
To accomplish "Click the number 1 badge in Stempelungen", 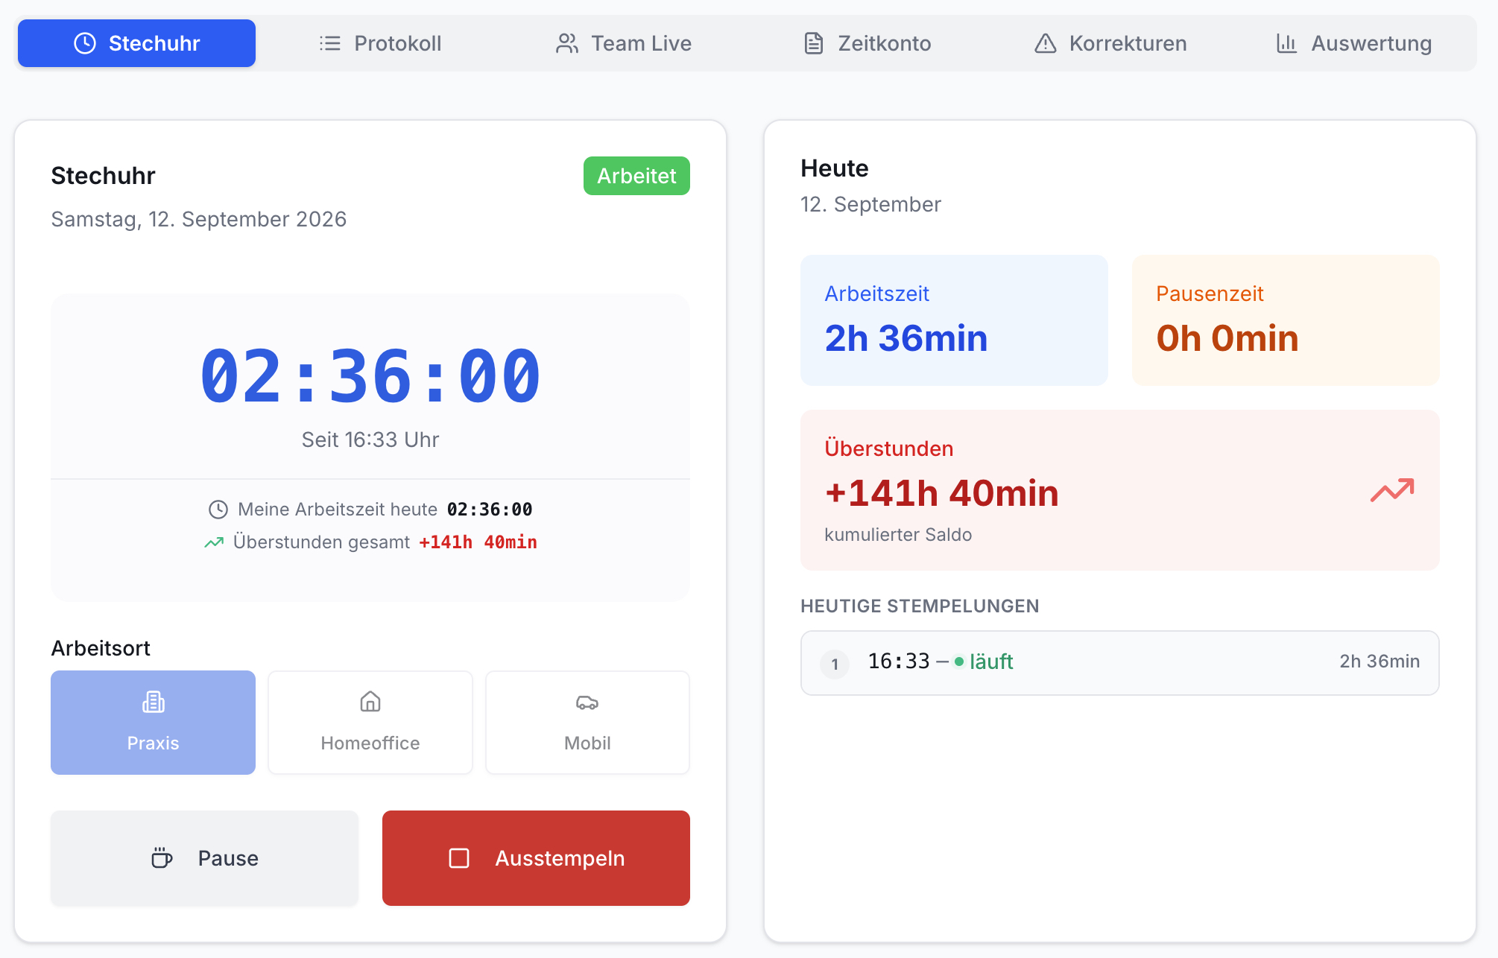I will click(x=835, y=664).
